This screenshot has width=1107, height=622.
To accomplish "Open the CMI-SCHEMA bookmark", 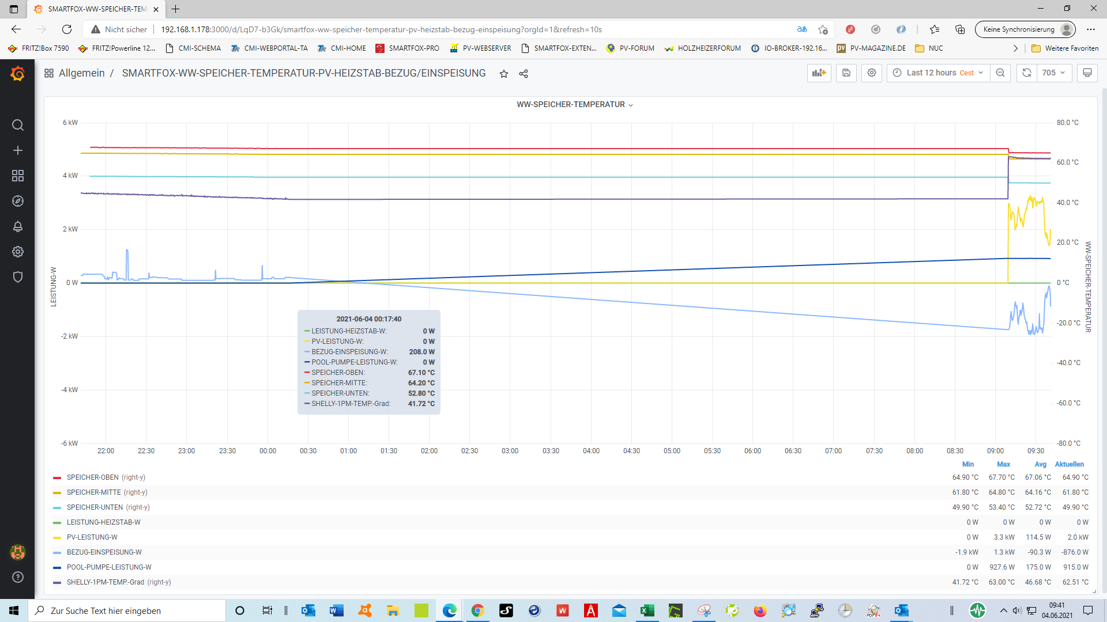I will tap(193, 48).
